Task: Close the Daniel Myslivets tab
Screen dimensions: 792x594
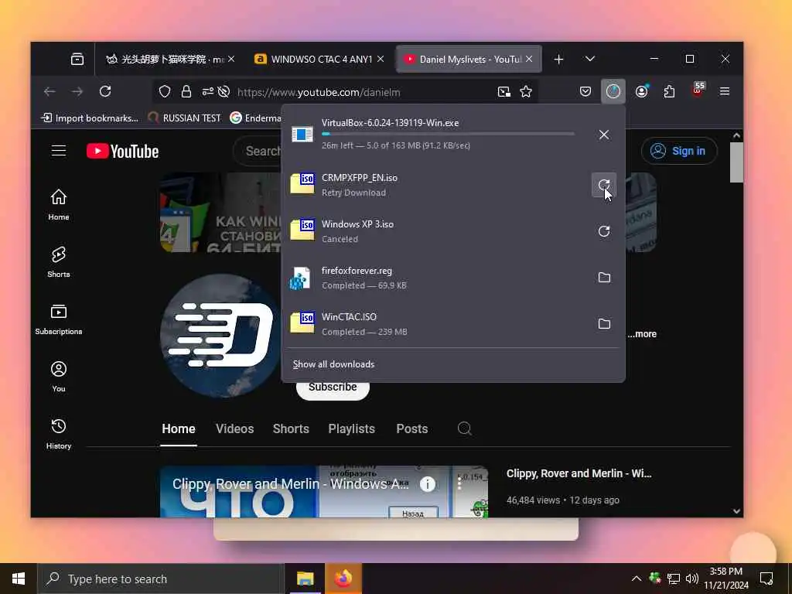Action: click(529, 59)
